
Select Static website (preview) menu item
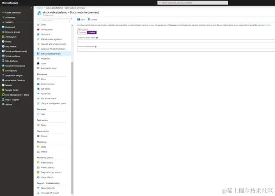pyautogui.click(x=52, y=54)
